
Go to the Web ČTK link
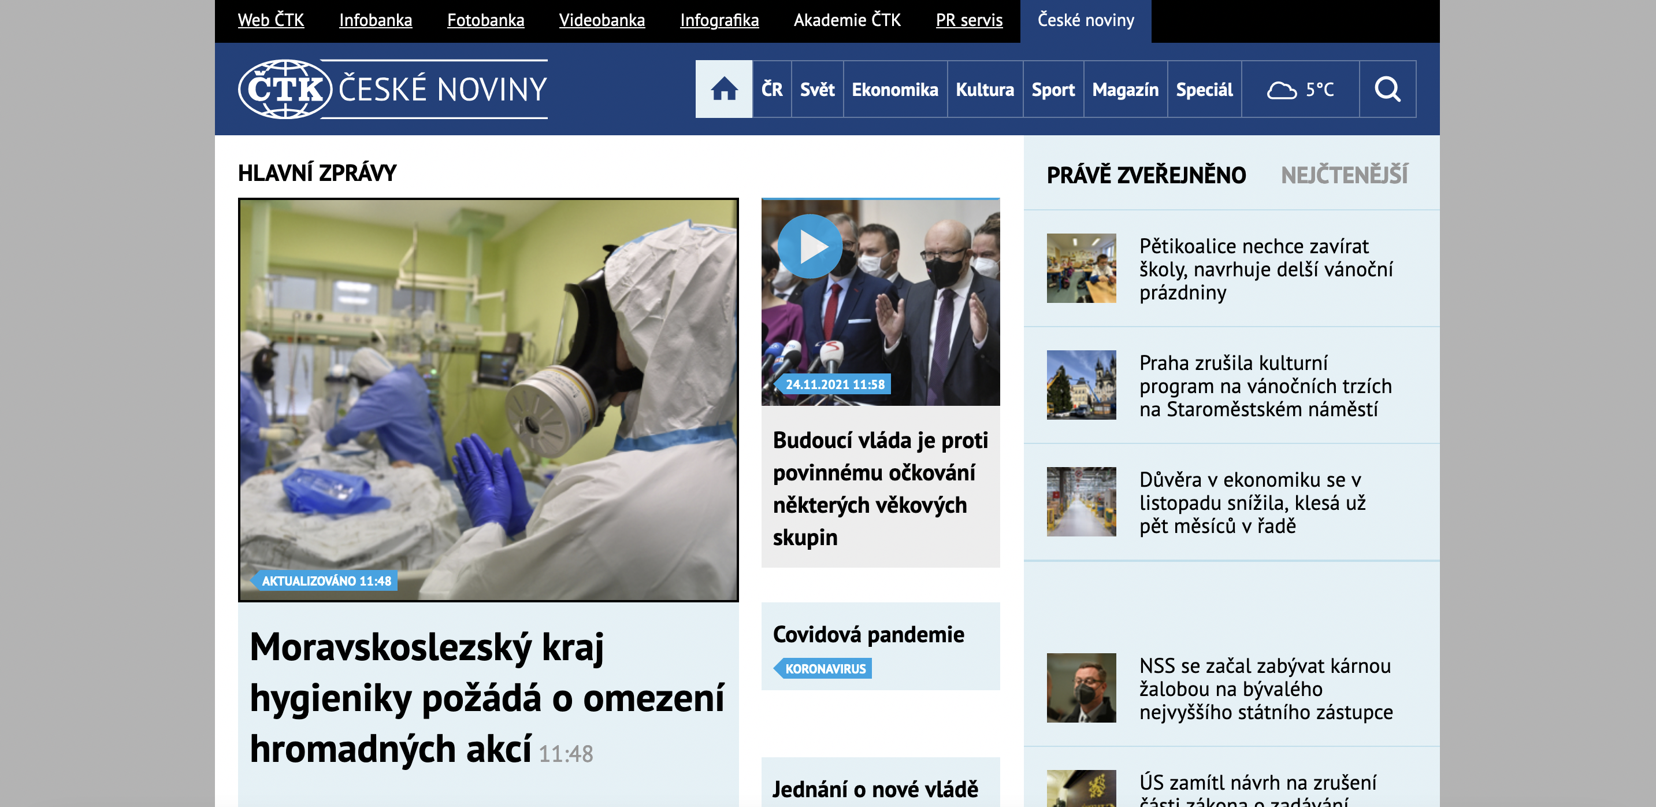[270, 20]
